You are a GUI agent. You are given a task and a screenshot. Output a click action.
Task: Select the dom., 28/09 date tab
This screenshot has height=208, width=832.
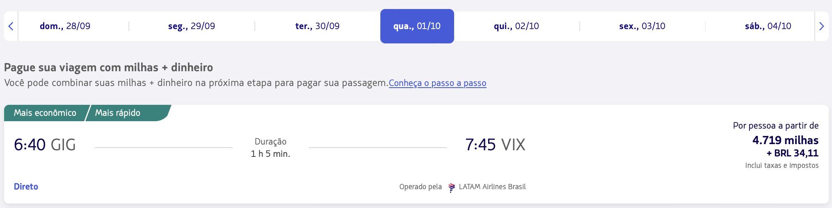pos(65,26)
